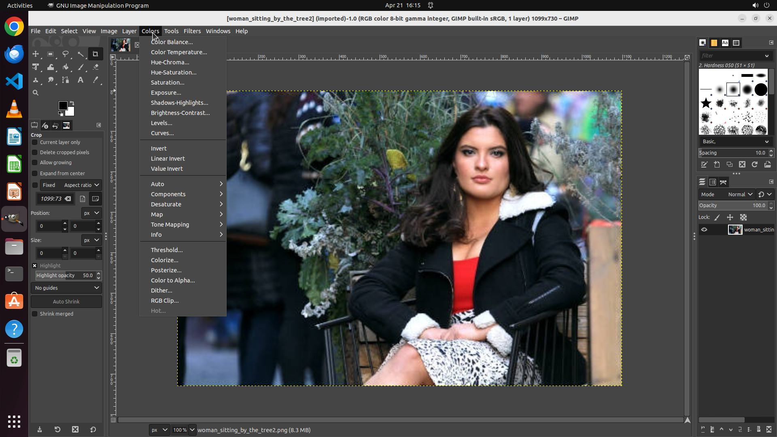
Task: Select the Bucket Fill tool
Action: 66,67
